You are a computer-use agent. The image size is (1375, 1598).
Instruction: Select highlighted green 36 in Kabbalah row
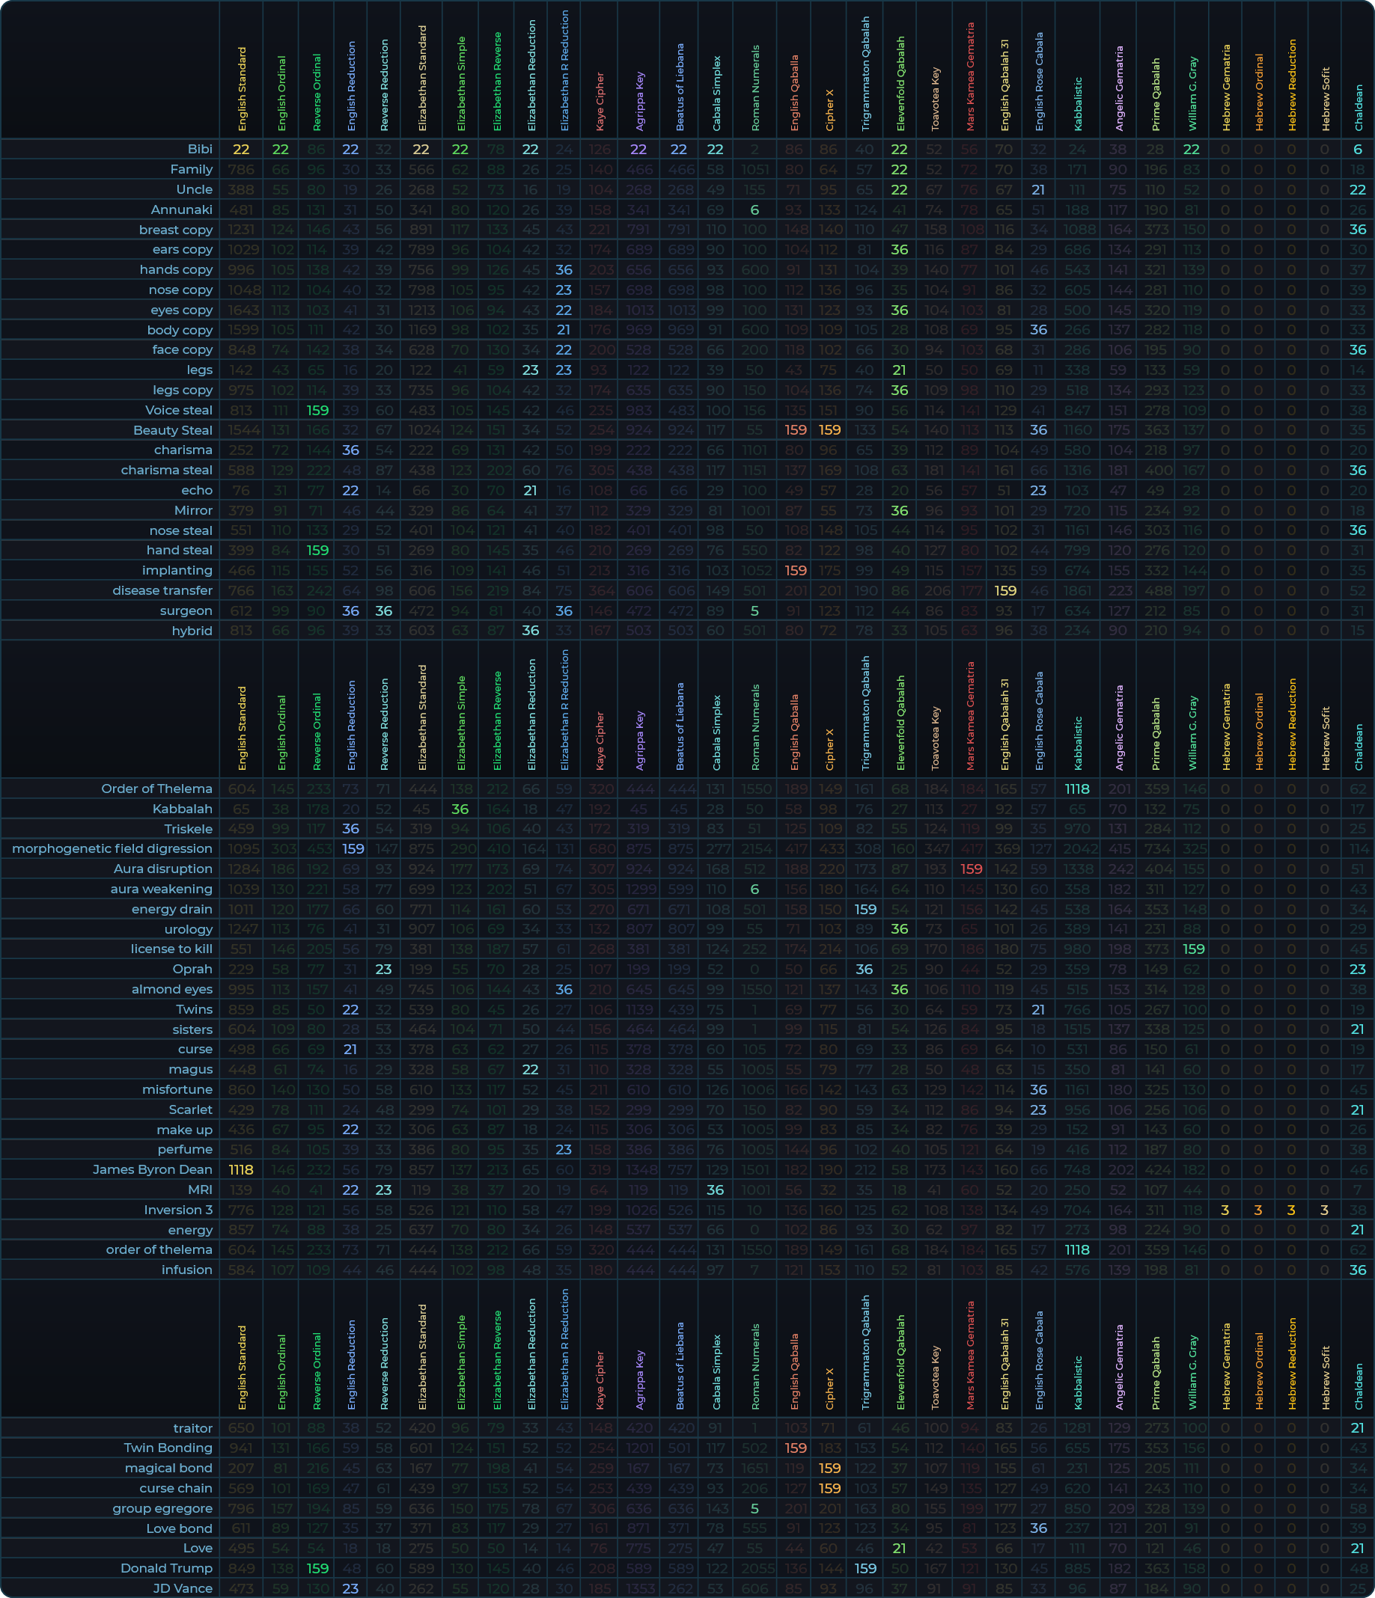click(x=460, y=808)
